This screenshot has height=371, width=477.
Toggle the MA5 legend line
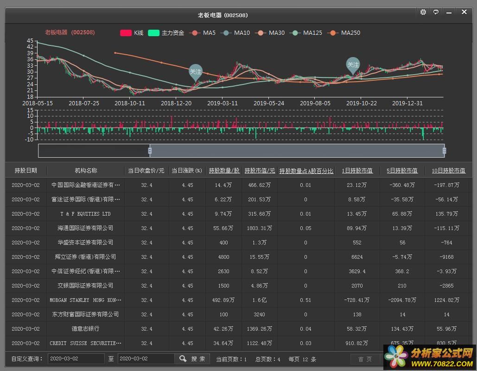pyautogui.click(x=202, y=33)
